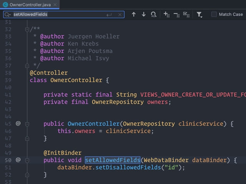Fold the OwnerController constructor at line 45
The image size is (246, 184).
[x=27, y=124]
